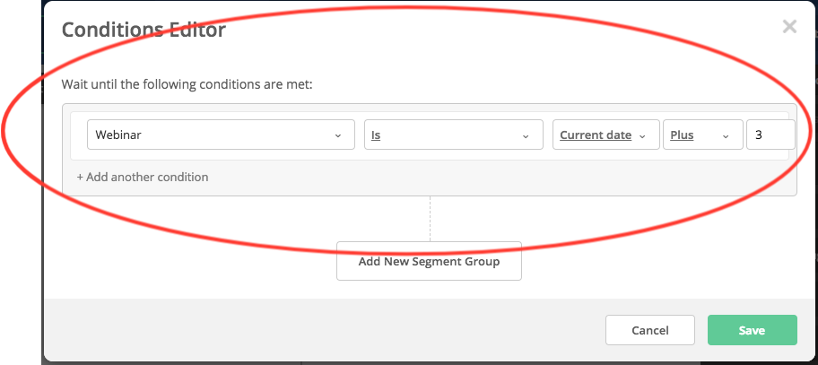The height and width of the screenshot is (365, 818).
Task: Click the number field containing 3
Action: pos(770,135)
